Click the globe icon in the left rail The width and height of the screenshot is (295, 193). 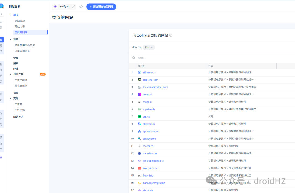point(1,40)
